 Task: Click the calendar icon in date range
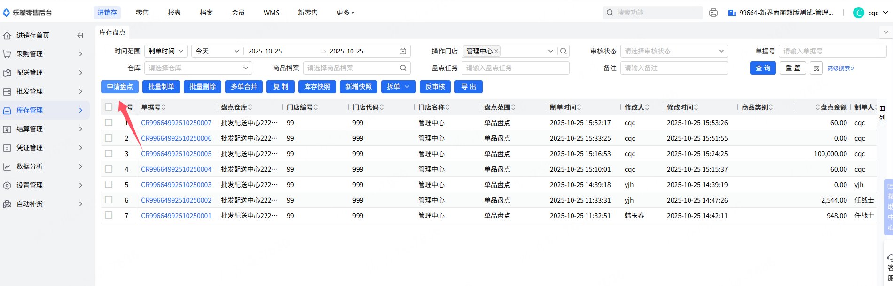[x=403, y=51]
